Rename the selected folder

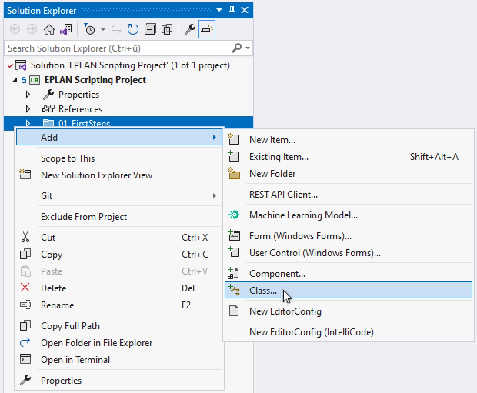[x=119, y=305]
